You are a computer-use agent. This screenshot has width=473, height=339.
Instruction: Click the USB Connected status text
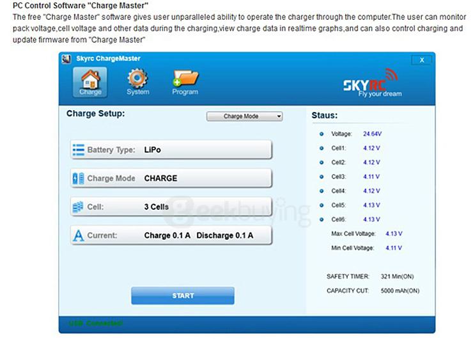tap(96, 324)
